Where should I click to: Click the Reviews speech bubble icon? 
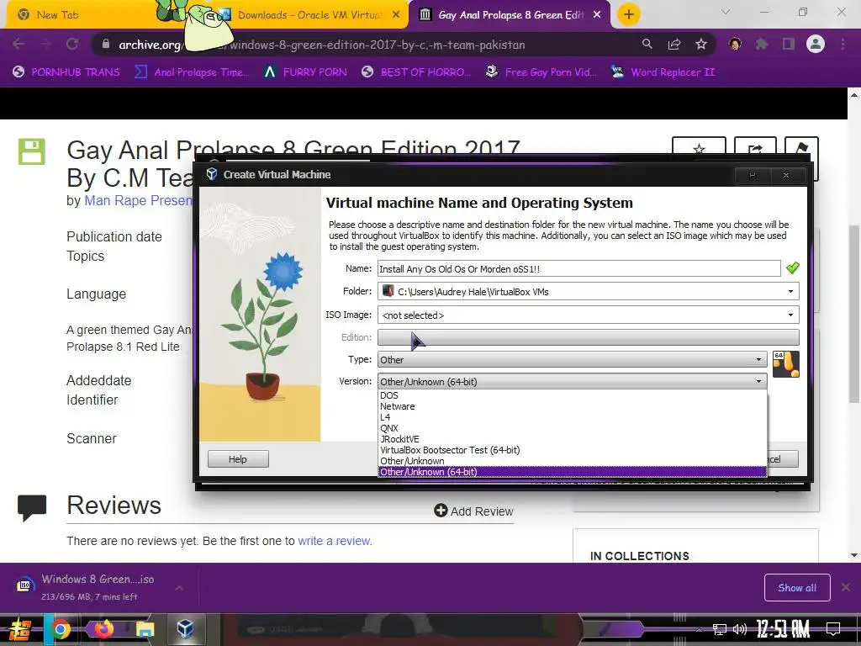click(x=32, y=507)
